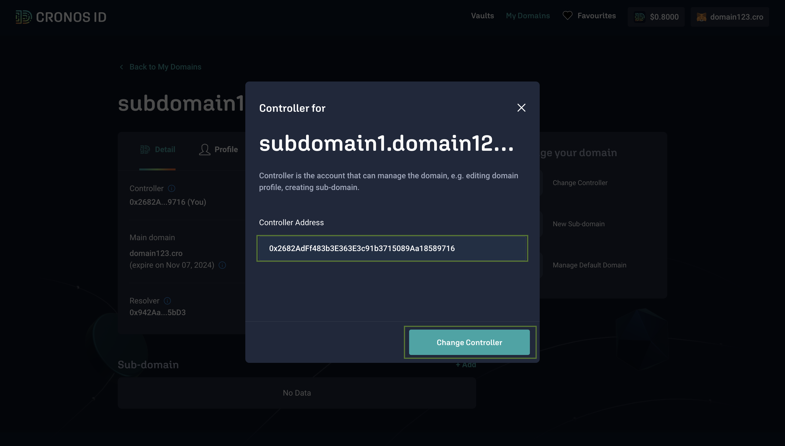Click the $0.8000 price badge icon
The width and height of the screenshot is (785, 446).
[x=639, y=17]
